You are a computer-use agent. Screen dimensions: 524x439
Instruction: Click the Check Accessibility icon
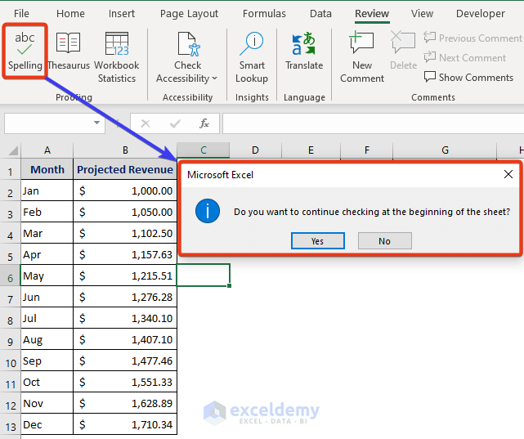click(188, 44)
